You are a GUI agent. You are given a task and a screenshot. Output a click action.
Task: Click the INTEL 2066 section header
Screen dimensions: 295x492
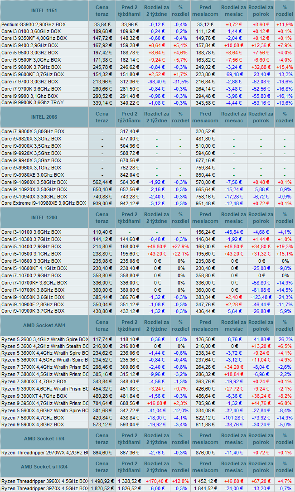44,117
